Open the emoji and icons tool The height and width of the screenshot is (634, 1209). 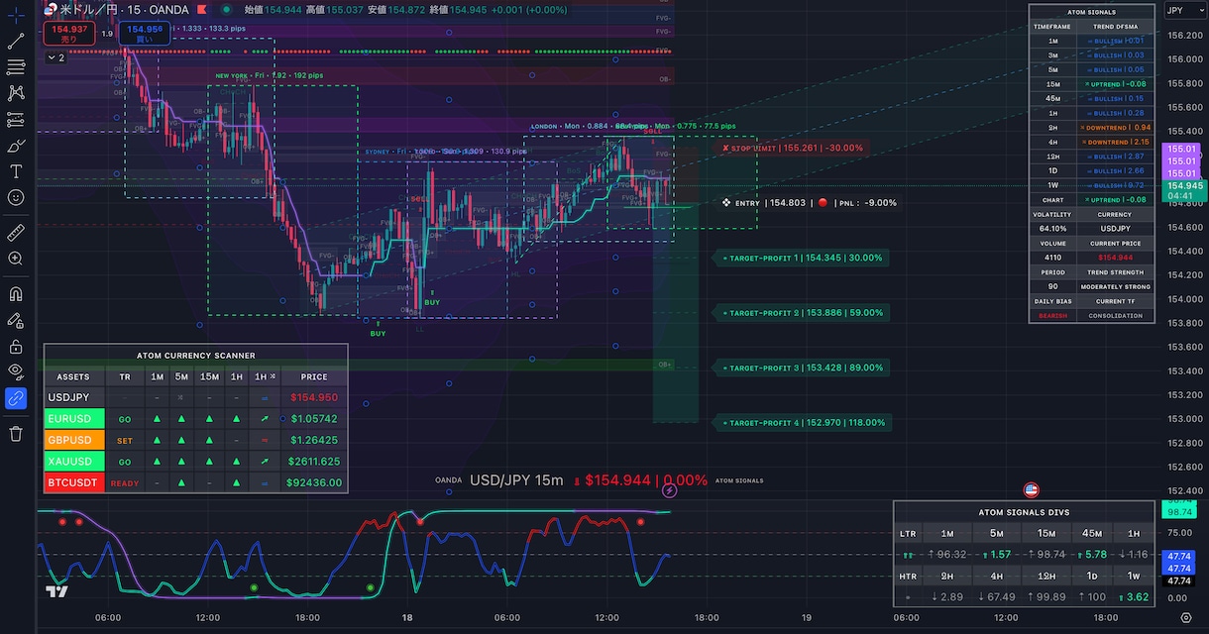click(x=16, y=197)
